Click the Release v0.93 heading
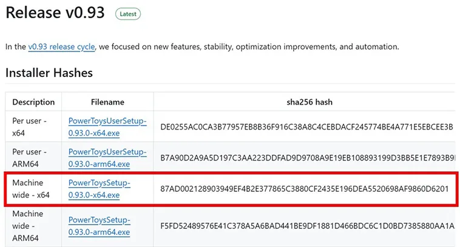 point(55,13)
